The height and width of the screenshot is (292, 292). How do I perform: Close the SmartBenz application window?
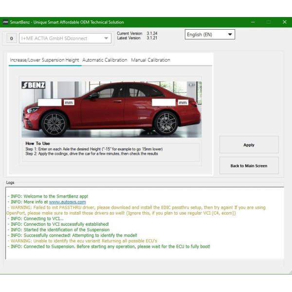pyautogui.click(x=284, y=22)
